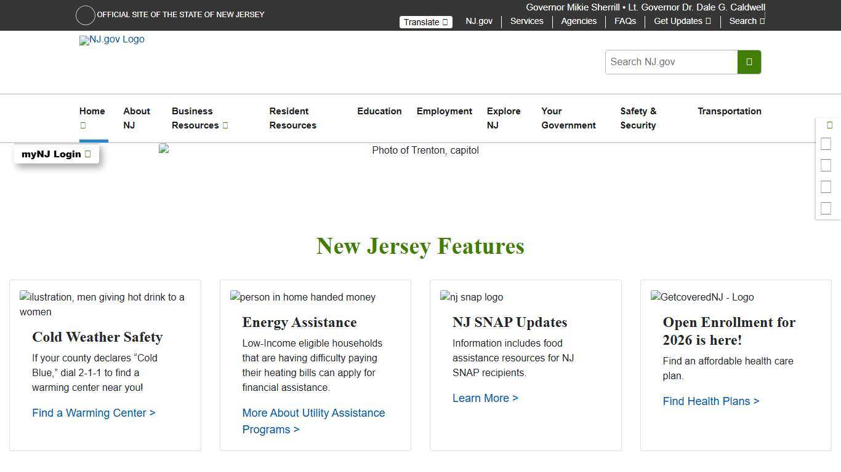This screenshot has width=841, height=472.
Task: Select the Education menu item
Action: (x=379, y=111)
